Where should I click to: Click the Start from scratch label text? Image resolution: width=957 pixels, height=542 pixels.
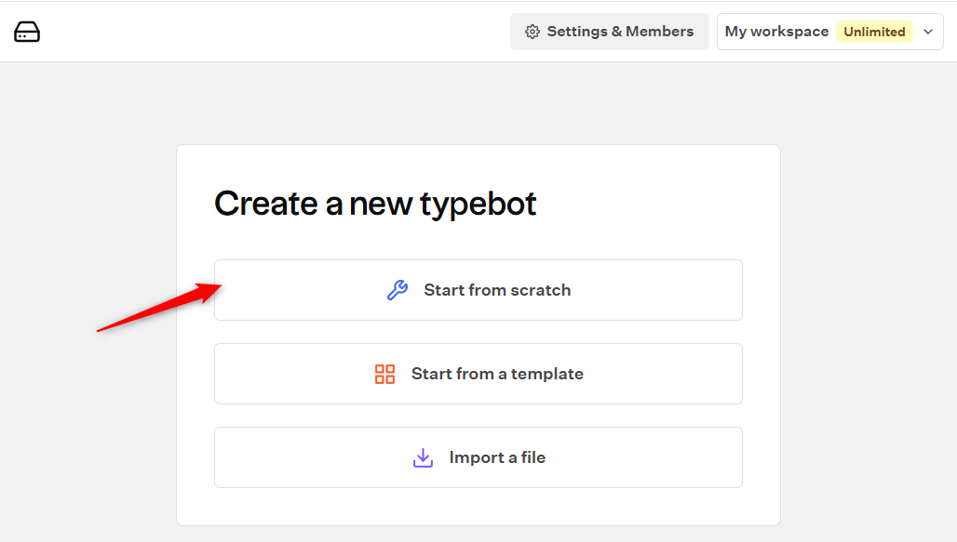point(497,290)
